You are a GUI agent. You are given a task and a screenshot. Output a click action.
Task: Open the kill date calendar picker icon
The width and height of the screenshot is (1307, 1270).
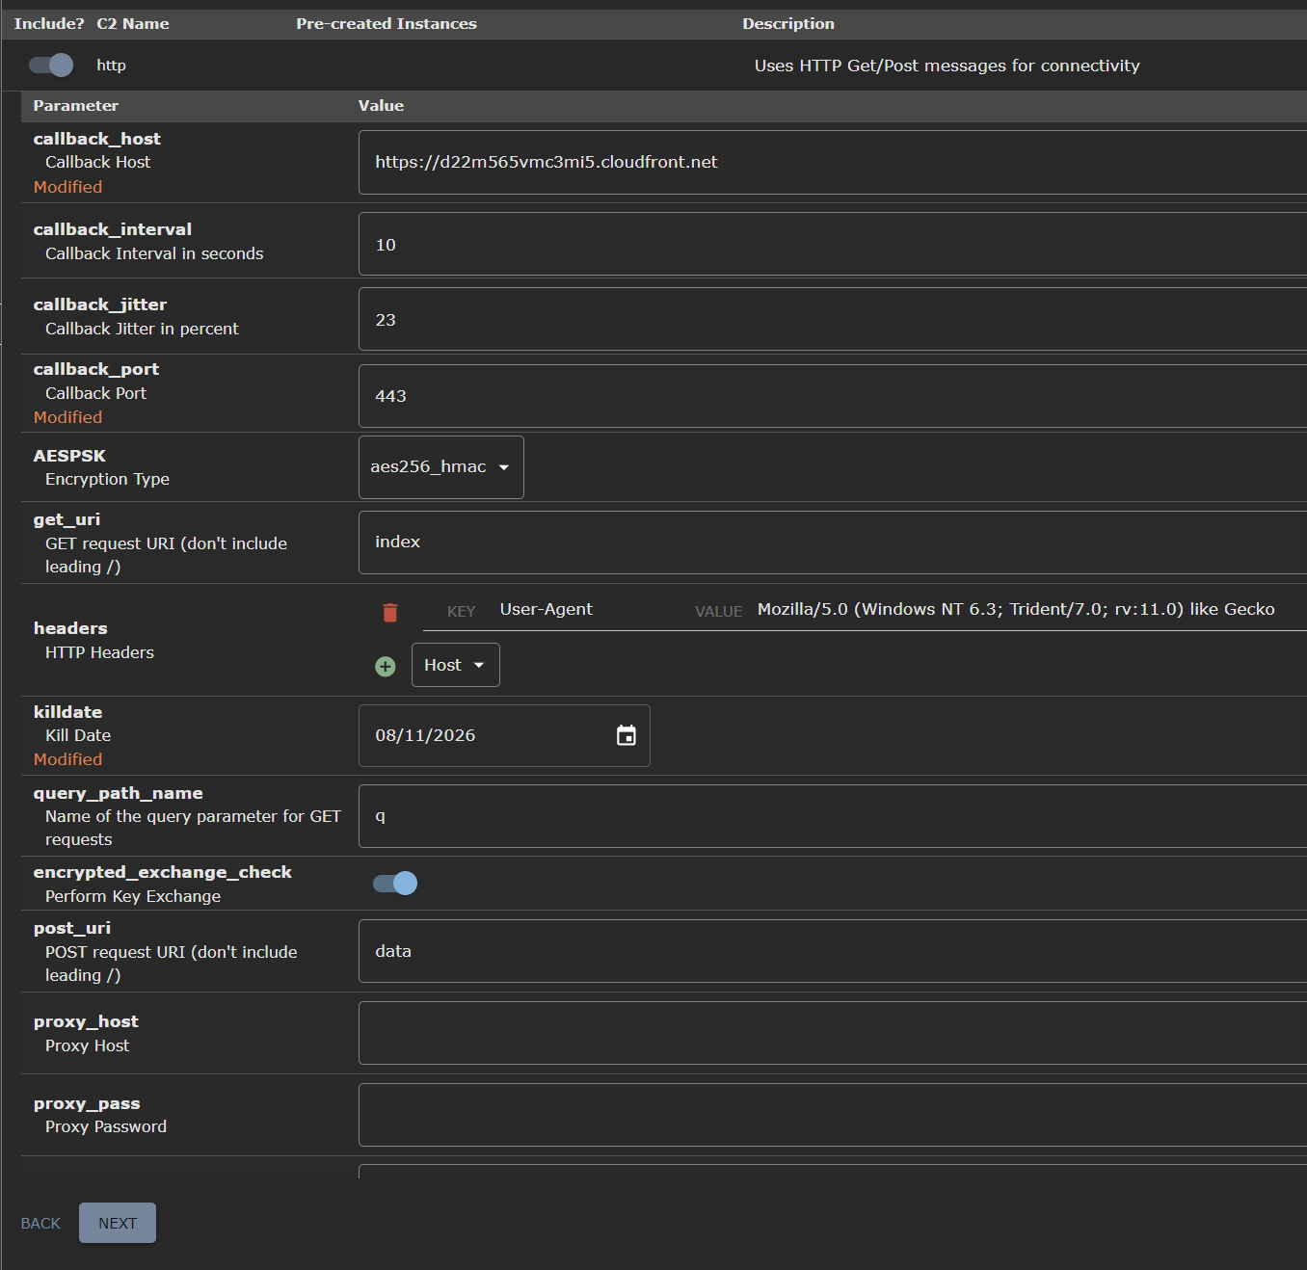(627, 736)
